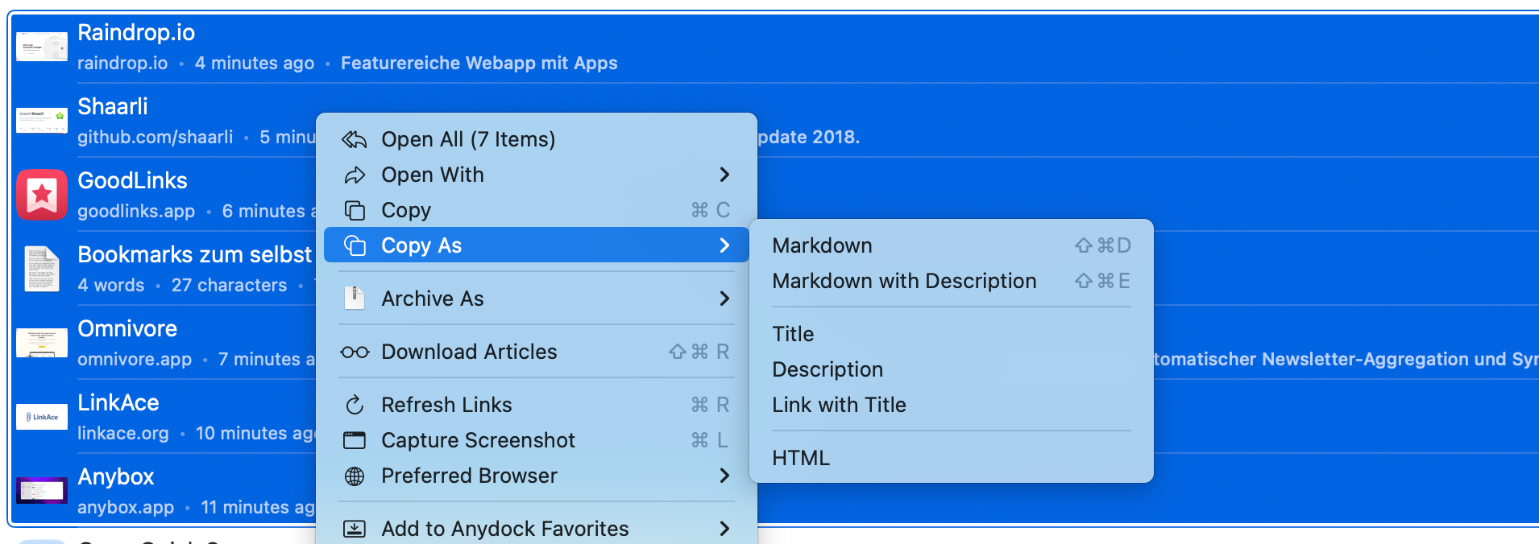Viewport: 1539px width, 544px height.
Task: Click the goodlinks.app domain text
Action: click(x=136, y=211)
